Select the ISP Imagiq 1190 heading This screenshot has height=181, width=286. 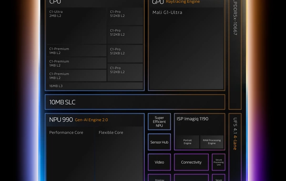point(193,119)
